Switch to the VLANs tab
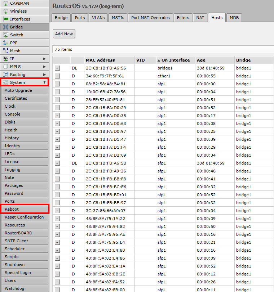The height and width of the screenshot is (292, 274). coord(98,18)
